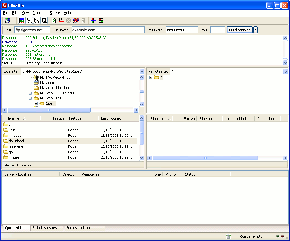Open the Help menu
The width and height of the screenshot is (290, 241).
pos(67,13)
